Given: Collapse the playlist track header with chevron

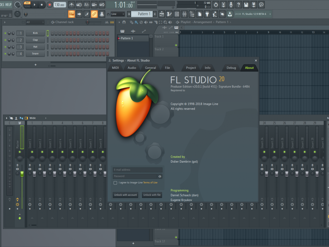Looking at the screenshot, I should click(182, 27).
